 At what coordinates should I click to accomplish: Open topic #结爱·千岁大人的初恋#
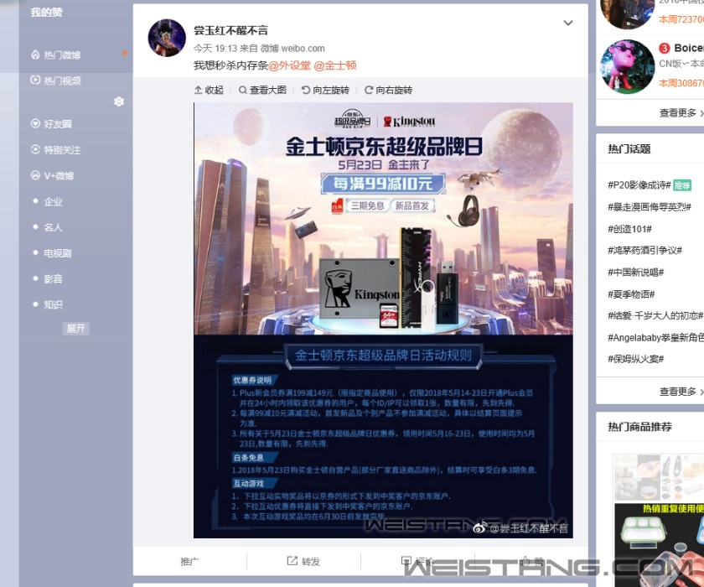point(655,315)
